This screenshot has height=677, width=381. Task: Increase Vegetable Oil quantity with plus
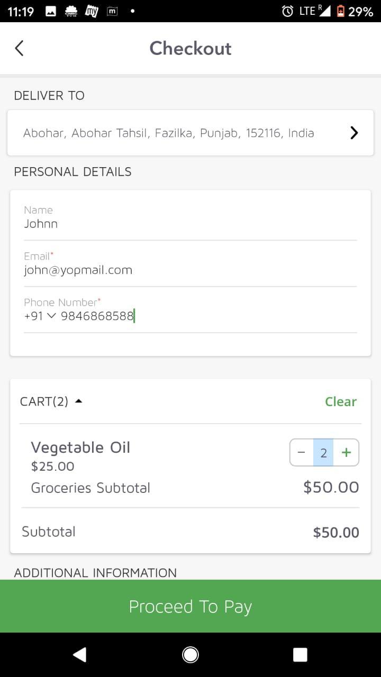tap(346, 453)
